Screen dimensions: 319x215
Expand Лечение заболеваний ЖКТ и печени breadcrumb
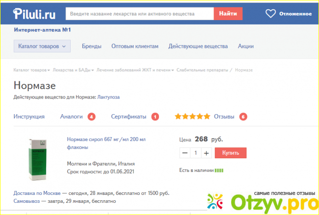pyautogui.click(x=135, y=70)
